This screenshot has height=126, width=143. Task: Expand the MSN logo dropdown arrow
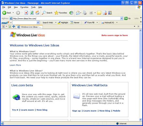11,23
